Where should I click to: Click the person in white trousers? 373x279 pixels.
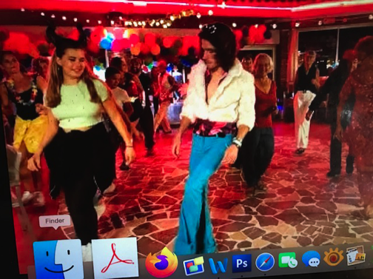pyautogui.click(x=304, y=101)
